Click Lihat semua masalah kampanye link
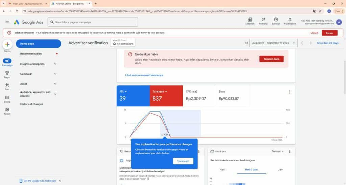 point(144,75)
